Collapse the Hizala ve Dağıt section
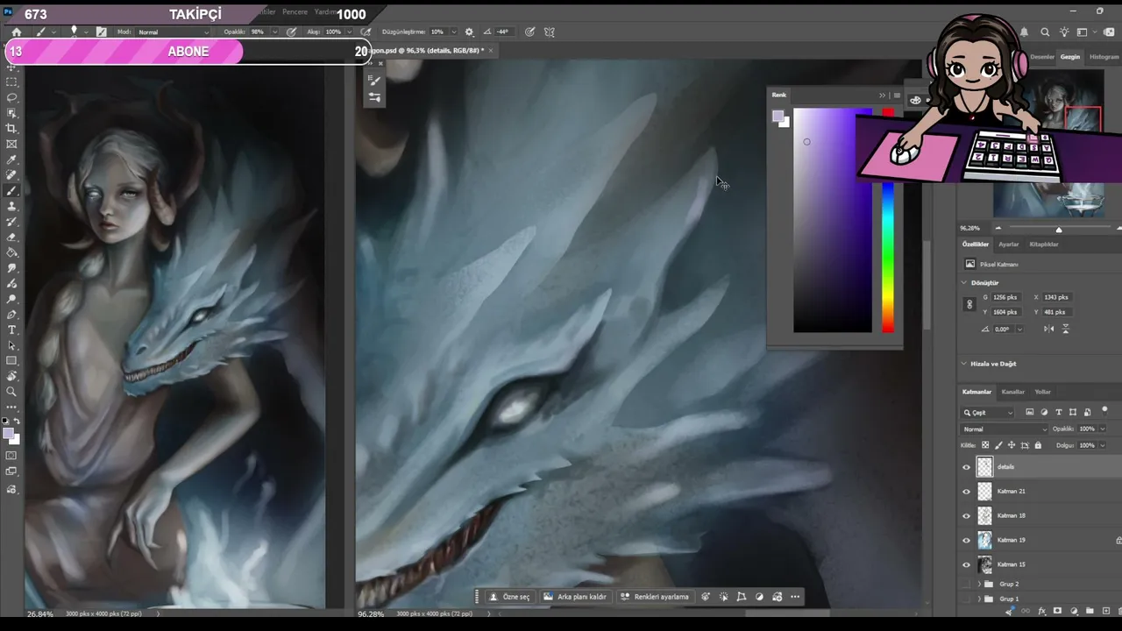Image resolution: width=1122 pixels, height=631 pixels. (x=964, y=364)
